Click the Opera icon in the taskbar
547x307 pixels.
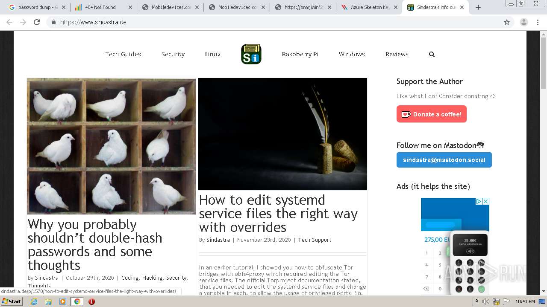[x=91, y=301]
